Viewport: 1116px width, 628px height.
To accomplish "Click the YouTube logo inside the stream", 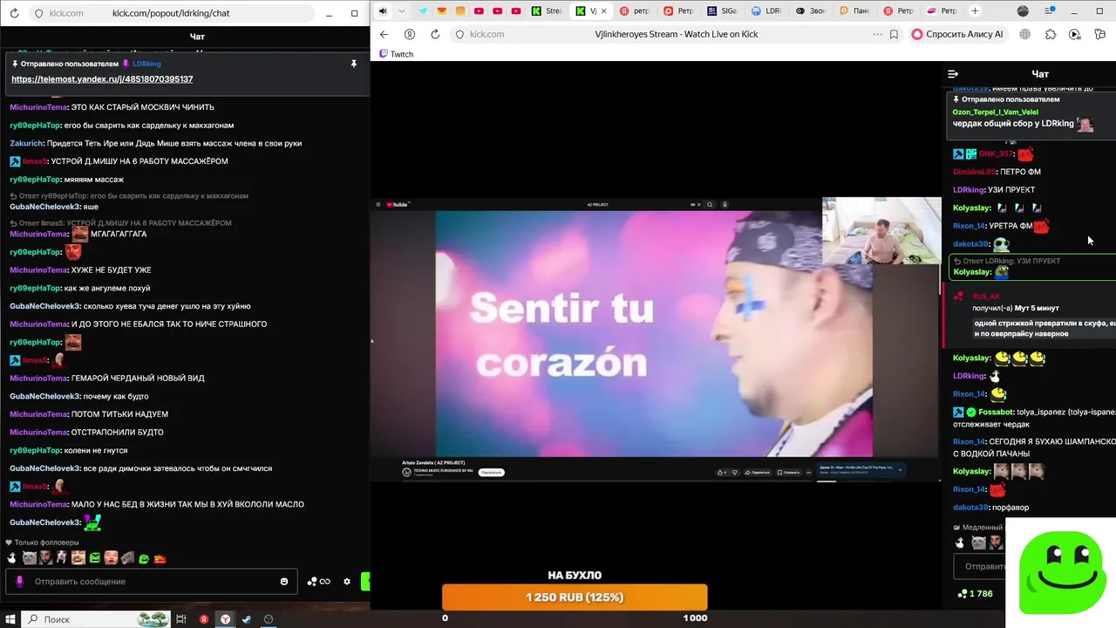I will 398,205.
